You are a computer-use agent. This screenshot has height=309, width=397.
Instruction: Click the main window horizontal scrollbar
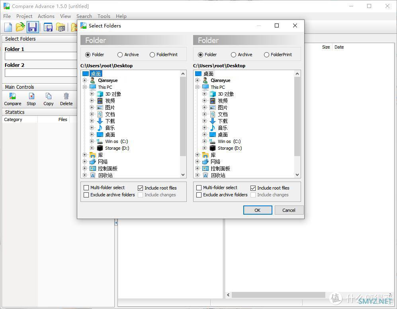(x=278, y=295)
